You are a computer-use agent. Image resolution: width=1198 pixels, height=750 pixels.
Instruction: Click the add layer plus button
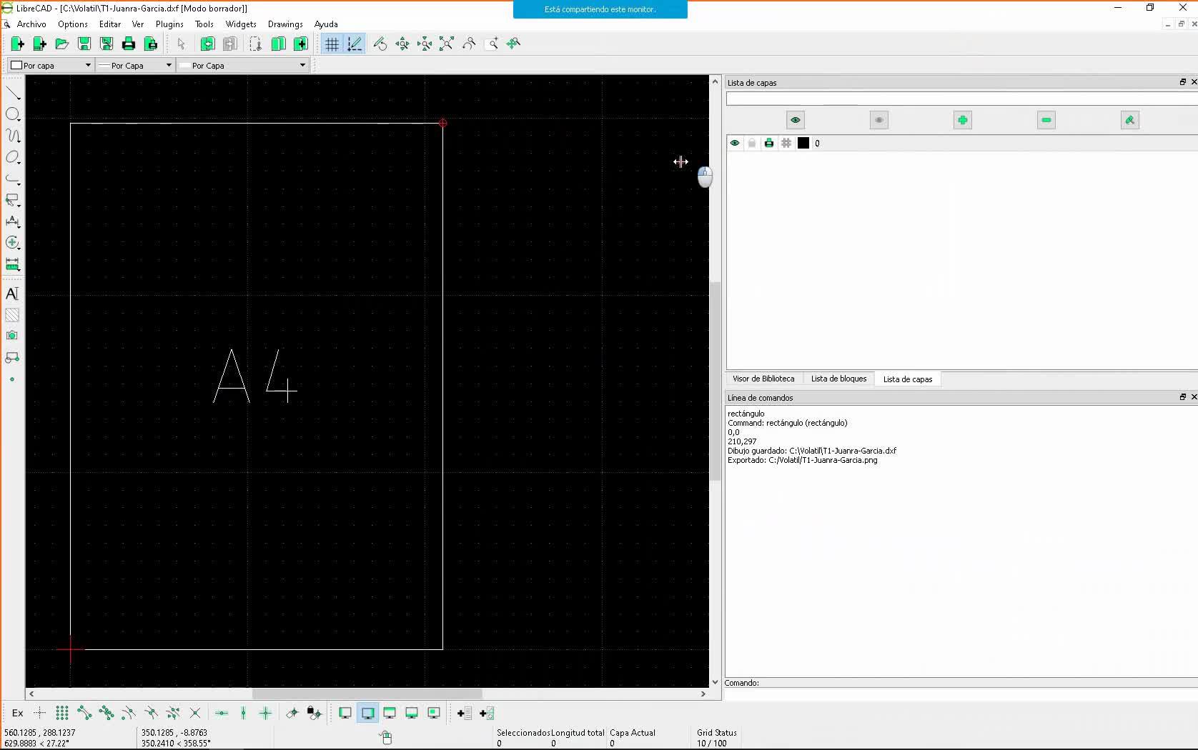pyautogui.click(x=962, y=120)
